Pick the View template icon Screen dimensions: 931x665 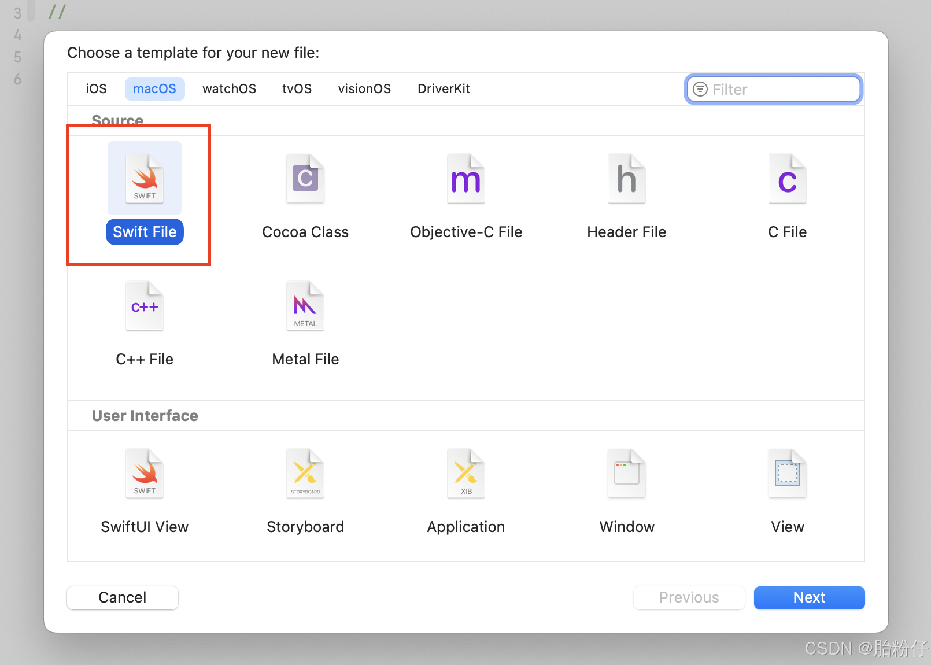pos(788,473)
